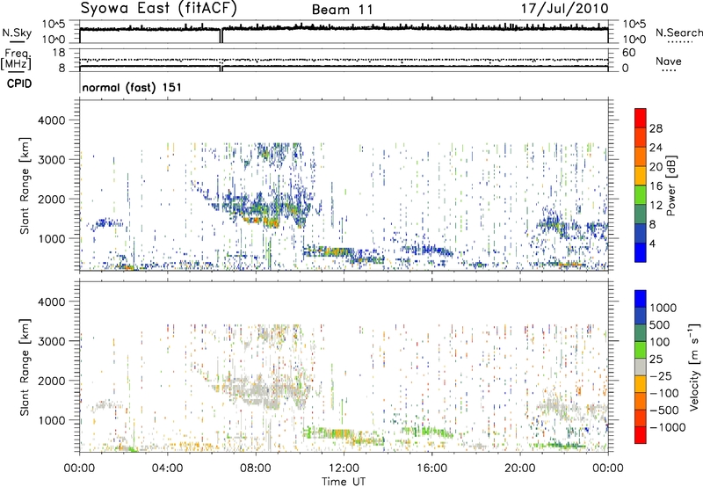Click the teal 8-12 dB Power colorbar segment
Image resolution: width=703 pixels, height=487 pixels.
tap(641, 214)
